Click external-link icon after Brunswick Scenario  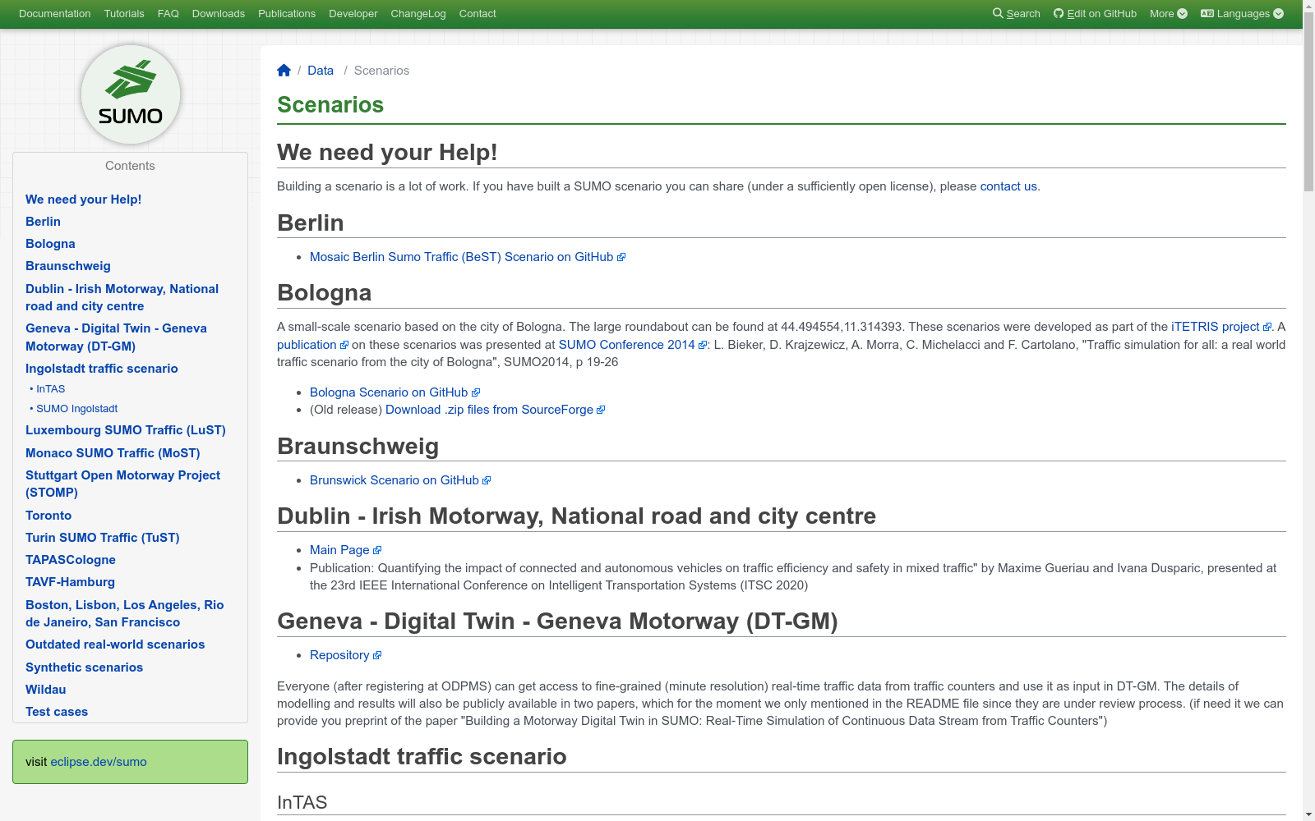[487, 481]
